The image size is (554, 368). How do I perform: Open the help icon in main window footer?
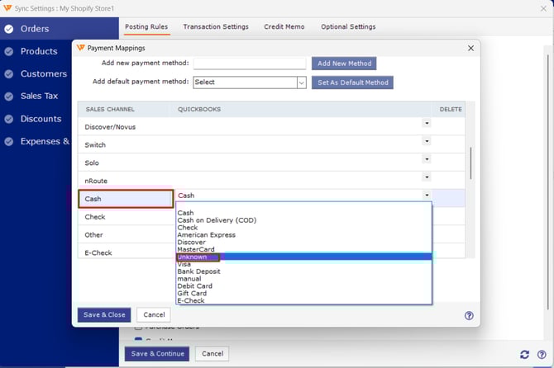click(x=541, y=354)
